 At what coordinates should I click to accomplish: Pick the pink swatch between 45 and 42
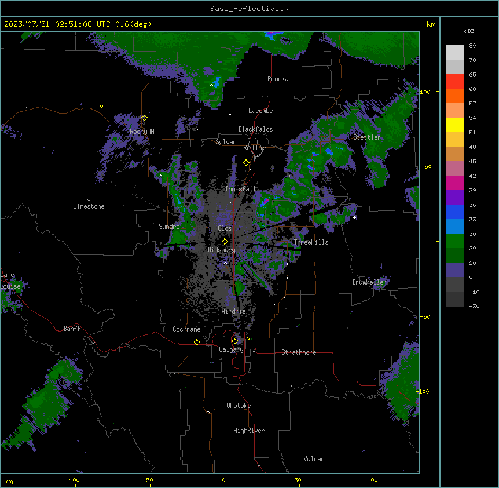pos(455,169)
